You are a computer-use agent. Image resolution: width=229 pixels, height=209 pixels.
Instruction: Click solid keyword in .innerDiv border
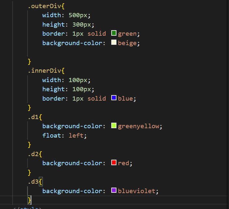(x=97, y=98)
